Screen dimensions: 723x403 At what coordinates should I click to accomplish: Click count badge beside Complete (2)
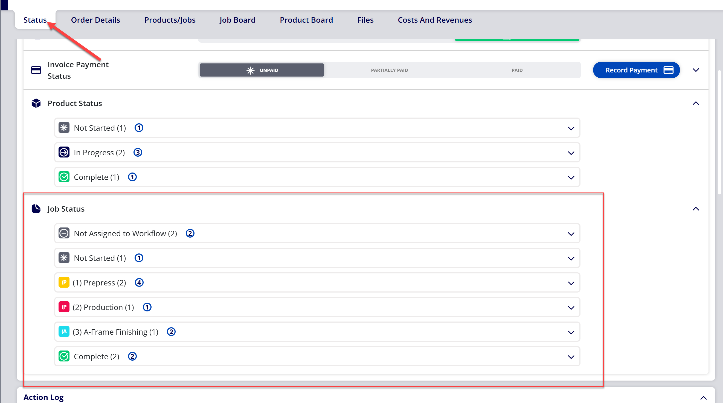click(132, 357)
